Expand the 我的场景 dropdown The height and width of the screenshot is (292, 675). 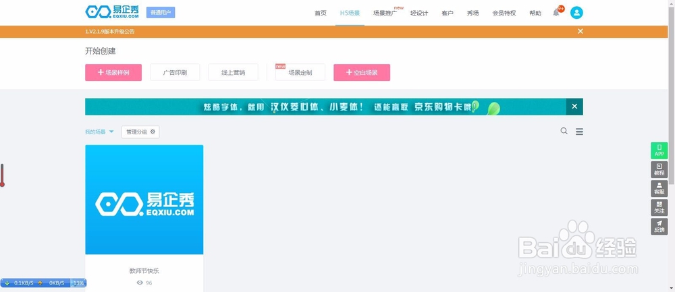99,132
